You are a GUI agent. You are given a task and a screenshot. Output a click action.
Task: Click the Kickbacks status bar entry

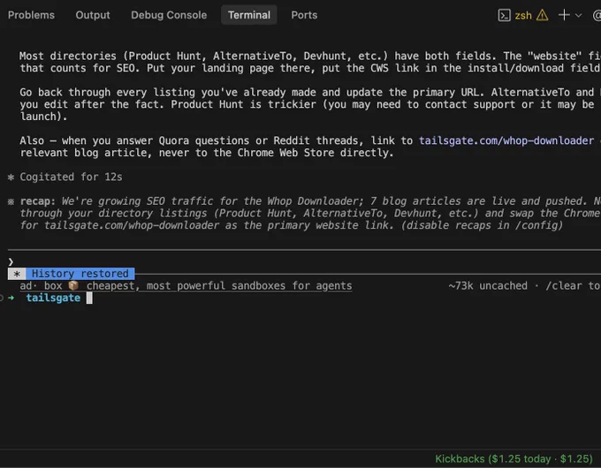(514, 459)
